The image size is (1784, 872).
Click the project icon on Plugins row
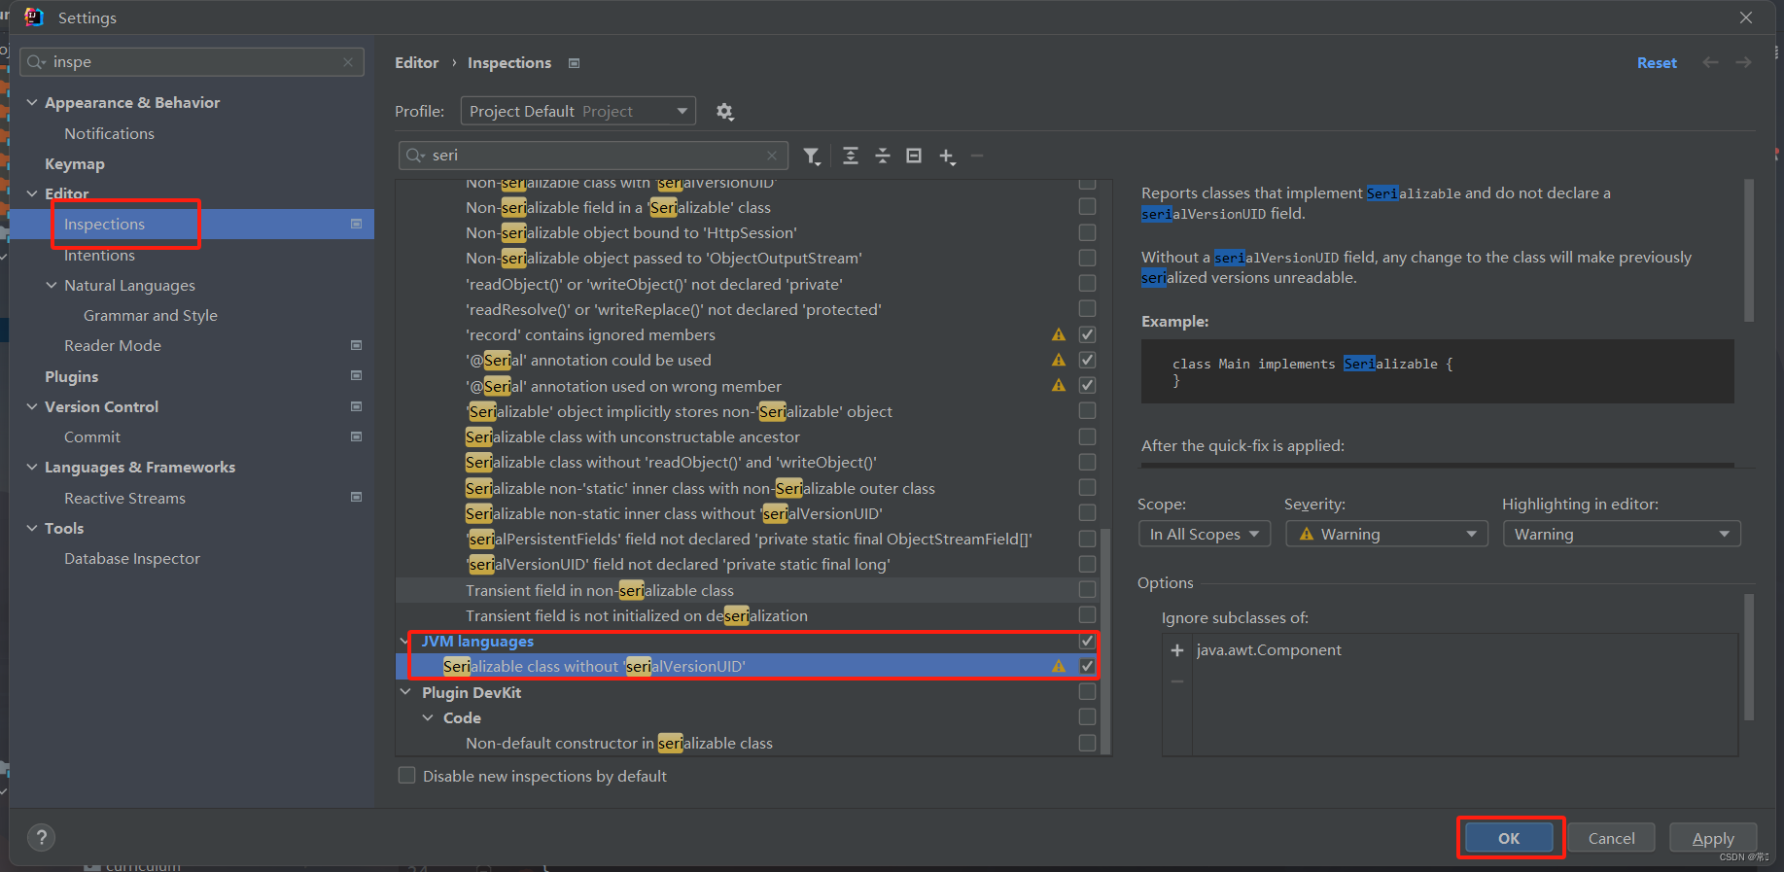pos(356,375)
